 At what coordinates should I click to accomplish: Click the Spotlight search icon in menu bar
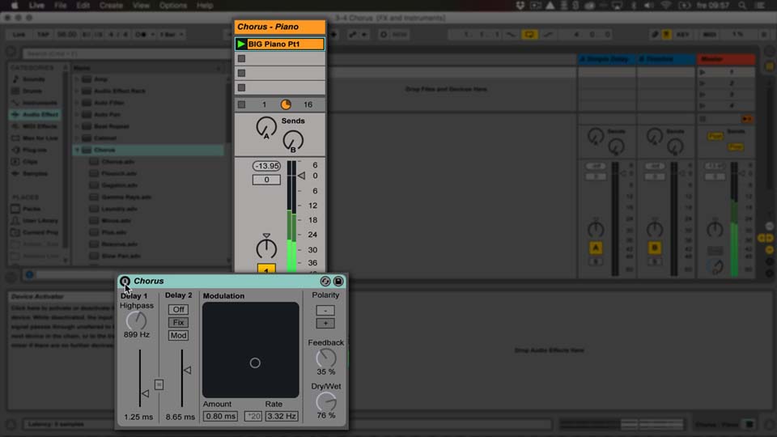pyautogui.click(x=742, y=6)
